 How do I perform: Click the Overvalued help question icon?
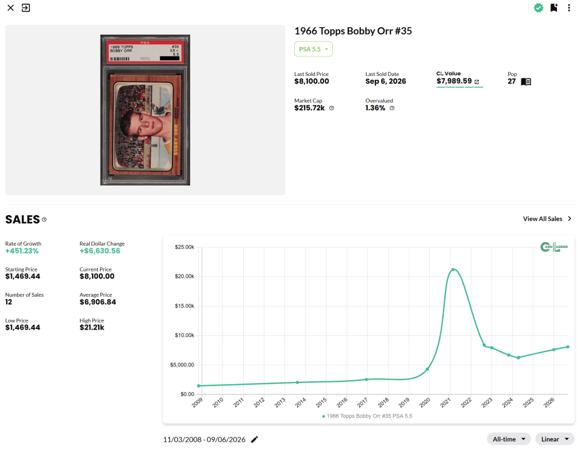pyautogui.click(x=392, y=108)
